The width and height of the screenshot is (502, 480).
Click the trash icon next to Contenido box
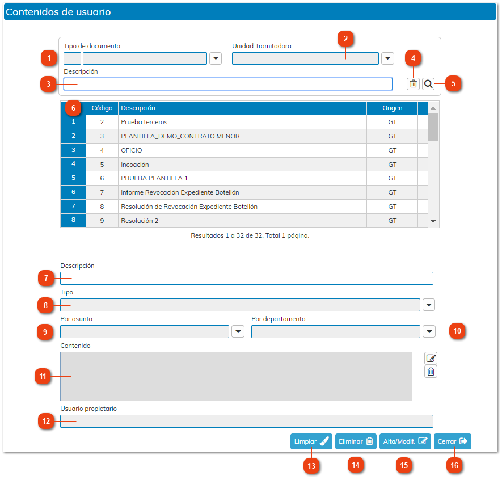431,372
